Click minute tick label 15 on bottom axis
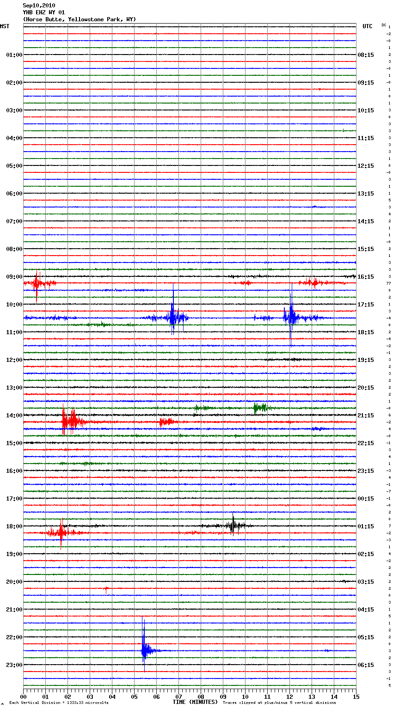The width and height of the screenshot is (393, 709). coord(356,697)
